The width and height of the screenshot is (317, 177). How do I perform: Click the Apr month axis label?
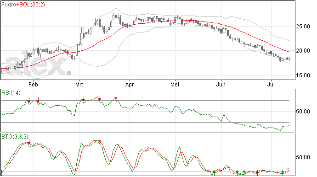(x=130, y=84)
